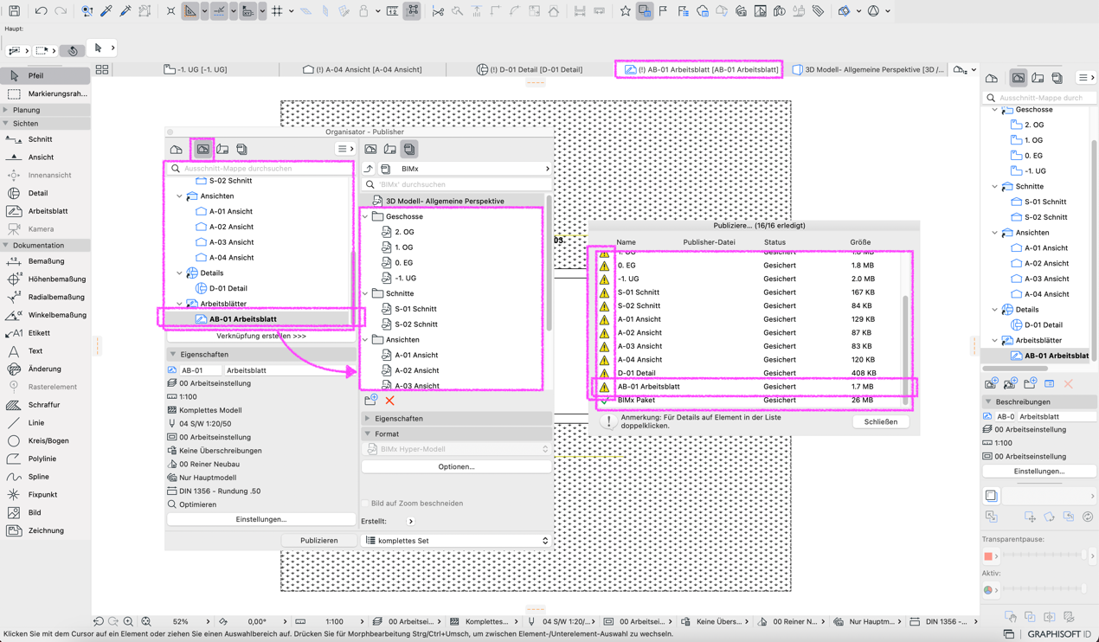The image size is (1099, 642).
Task: Switch to the 'D-01 Detail' tab
Action: pyautogui.click(x=530, y=69)
